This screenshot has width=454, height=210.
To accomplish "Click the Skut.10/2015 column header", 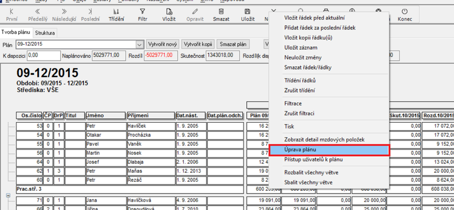I will pos(405,115).
